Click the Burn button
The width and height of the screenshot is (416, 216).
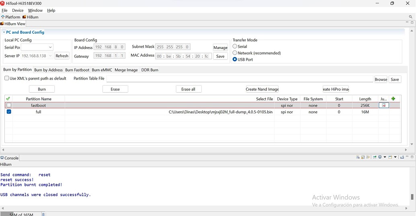(42, 89)
